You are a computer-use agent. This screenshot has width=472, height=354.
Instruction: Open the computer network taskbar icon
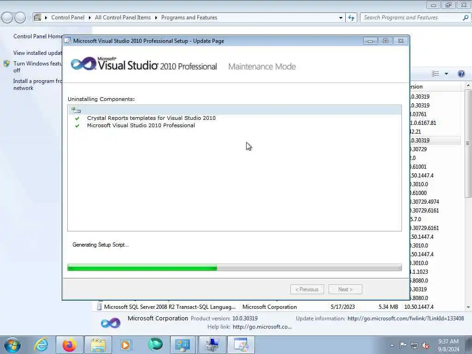coord(212,345)
